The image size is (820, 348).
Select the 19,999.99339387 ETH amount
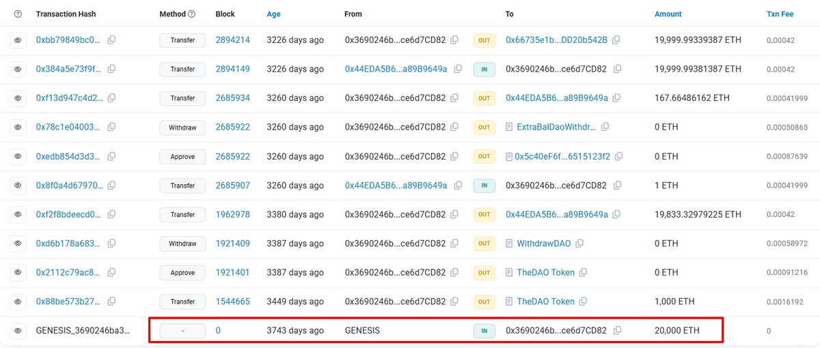coord(698,40)
